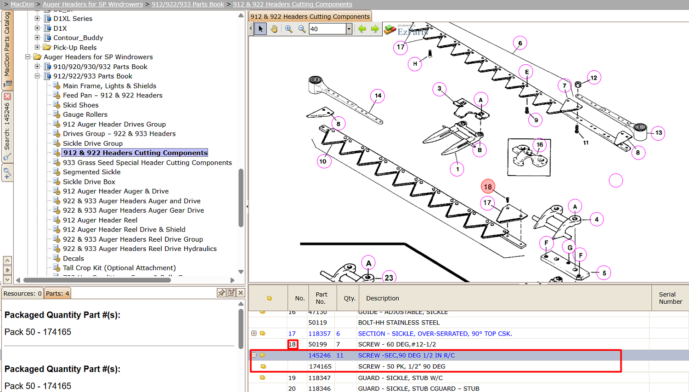Collapse Auger Headers for SP Windrowers folder
The height and width of the screenshot is (392, 689).
[x=28, y=57]
